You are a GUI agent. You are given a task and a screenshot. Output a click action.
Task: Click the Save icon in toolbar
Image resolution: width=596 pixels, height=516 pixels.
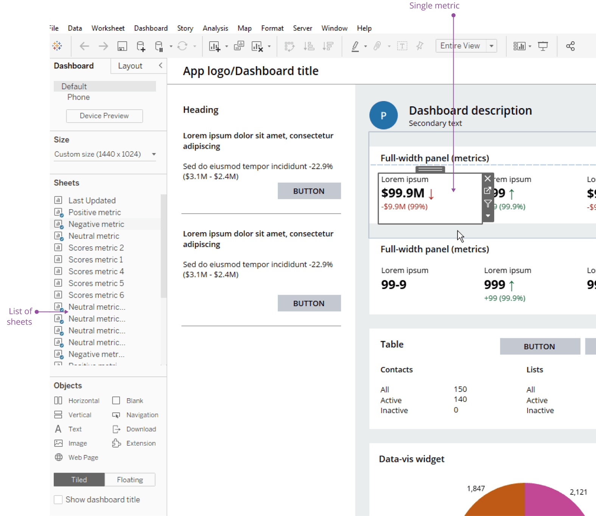[122, 46]
